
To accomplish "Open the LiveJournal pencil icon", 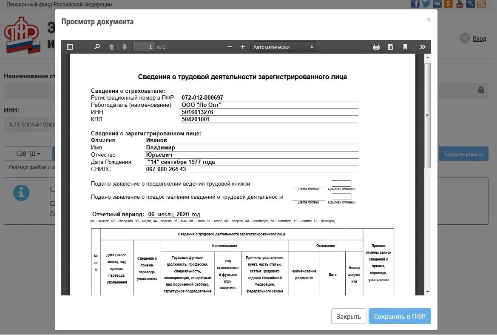I will coord(470,3).
